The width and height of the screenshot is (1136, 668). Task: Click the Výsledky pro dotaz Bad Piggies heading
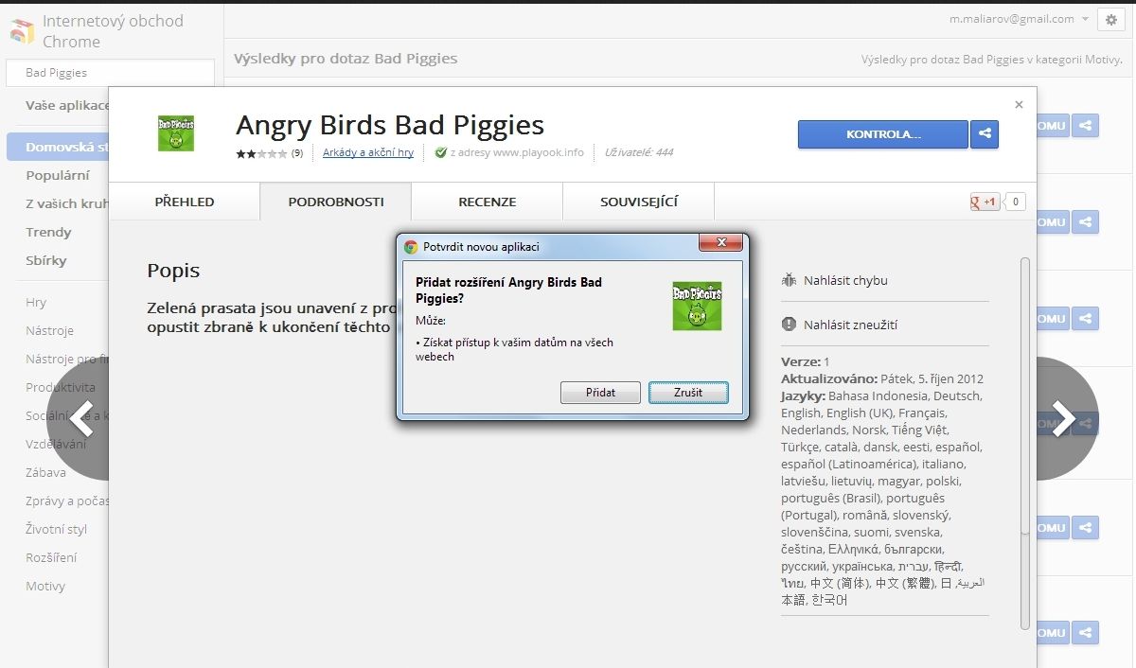pos(346,59)
